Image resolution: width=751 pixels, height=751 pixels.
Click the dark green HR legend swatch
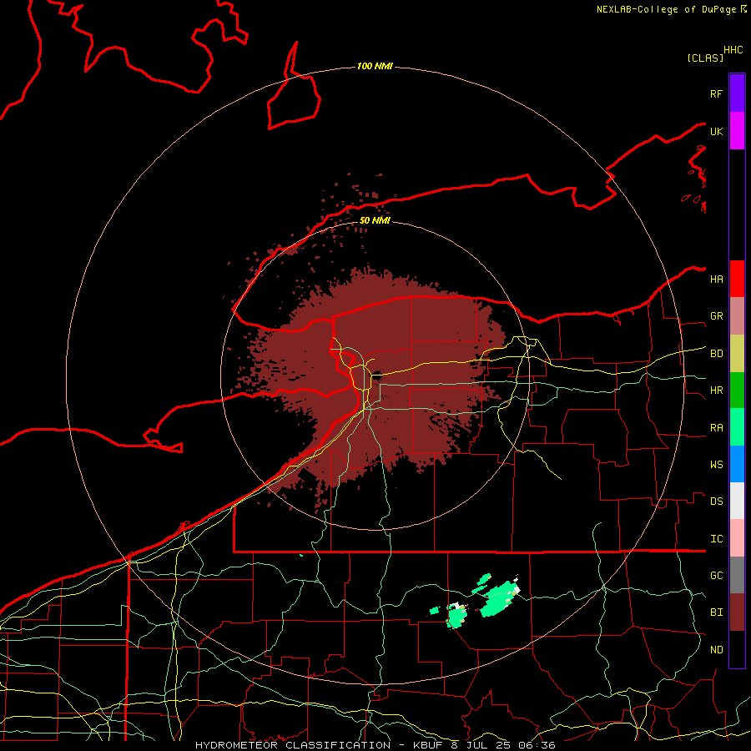tap(737, 391)
